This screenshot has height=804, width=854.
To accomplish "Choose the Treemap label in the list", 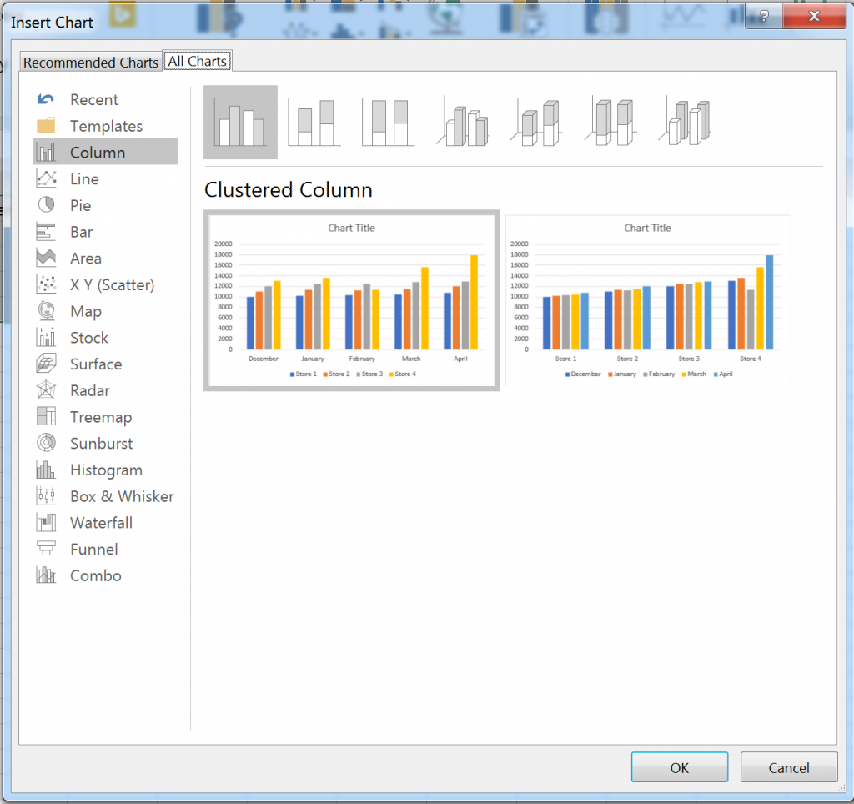I will pyautogui.click(x=101, y=417).
